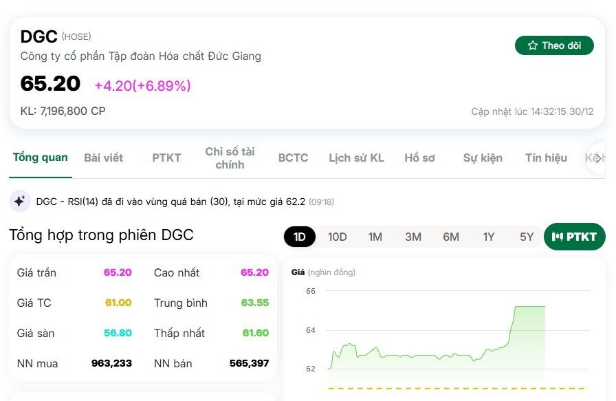Click the NN bán value 565,397
Image resolution: width=616 pixels, height=401 pixels.
[250, 363]
